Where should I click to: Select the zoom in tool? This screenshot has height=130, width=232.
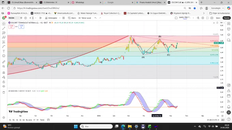point(4,67)
